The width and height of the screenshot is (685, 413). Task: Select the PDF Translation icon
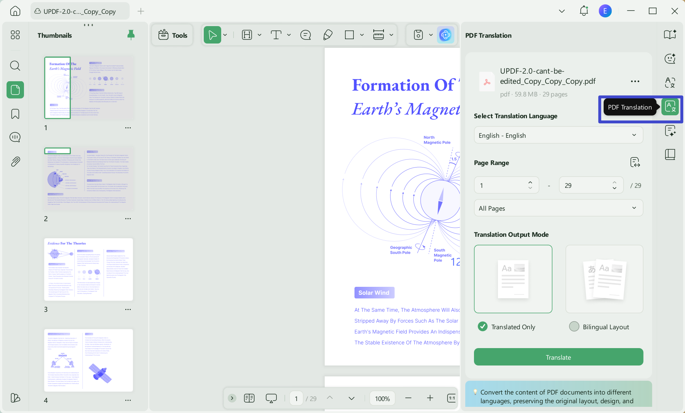[x=670, y=107]
